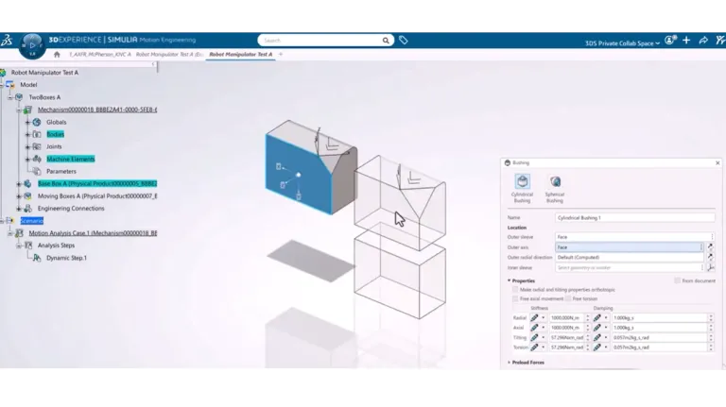Switch to 1_AXFR_McPherson_KNC A tab
Screen dimensions: 726x407
pos(100,55)
